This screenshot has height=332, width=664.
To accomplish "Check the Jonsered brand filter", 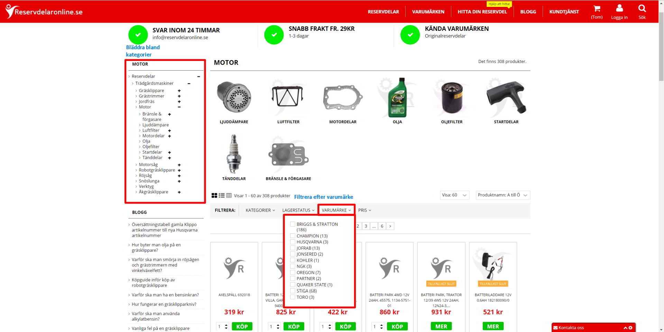I will (293, 254).
